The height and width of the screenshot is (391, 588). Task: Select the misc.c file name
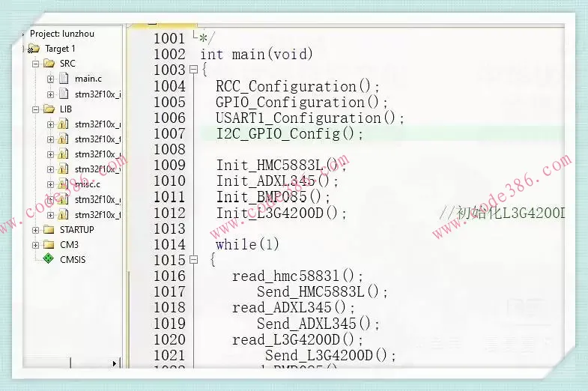click(x=87, y=184)
